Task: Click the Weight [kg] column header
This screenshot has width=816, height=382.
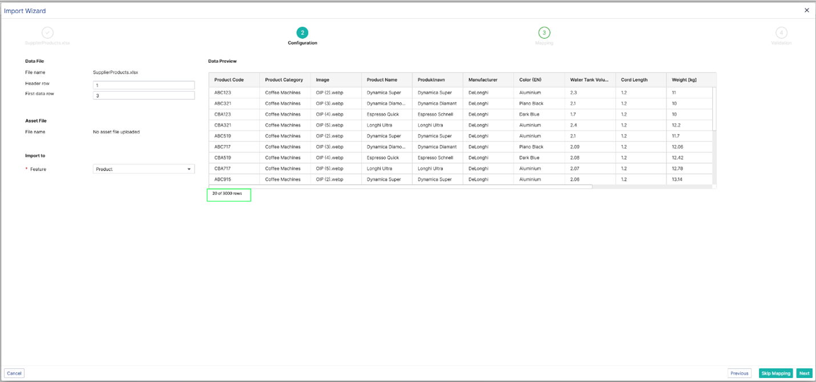Action: click(x=690, y=80)
